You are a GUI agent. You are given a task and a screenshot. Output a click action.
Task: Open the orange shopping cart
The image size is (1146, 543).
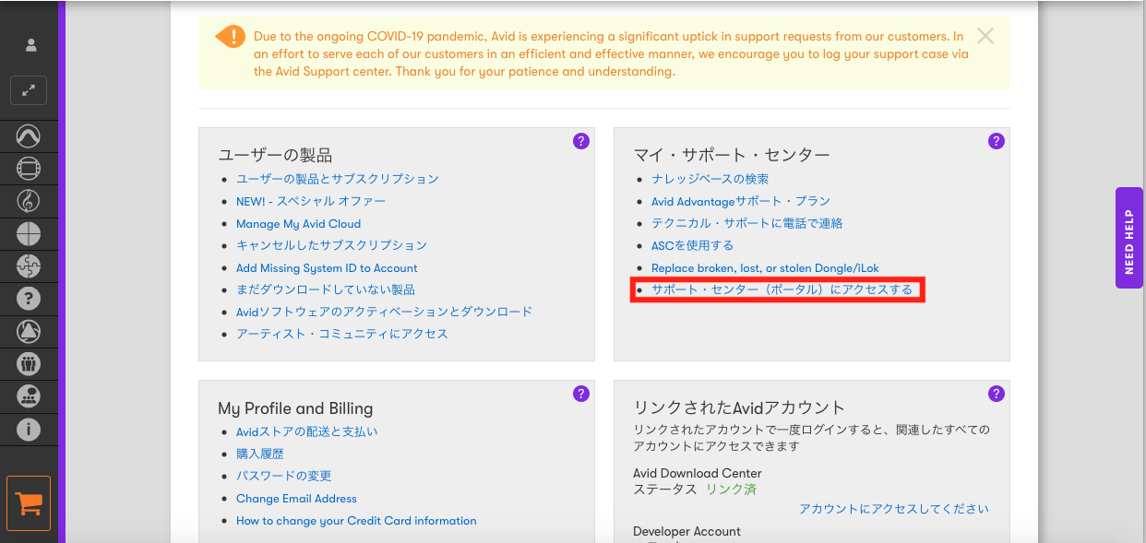click(29, 503)
